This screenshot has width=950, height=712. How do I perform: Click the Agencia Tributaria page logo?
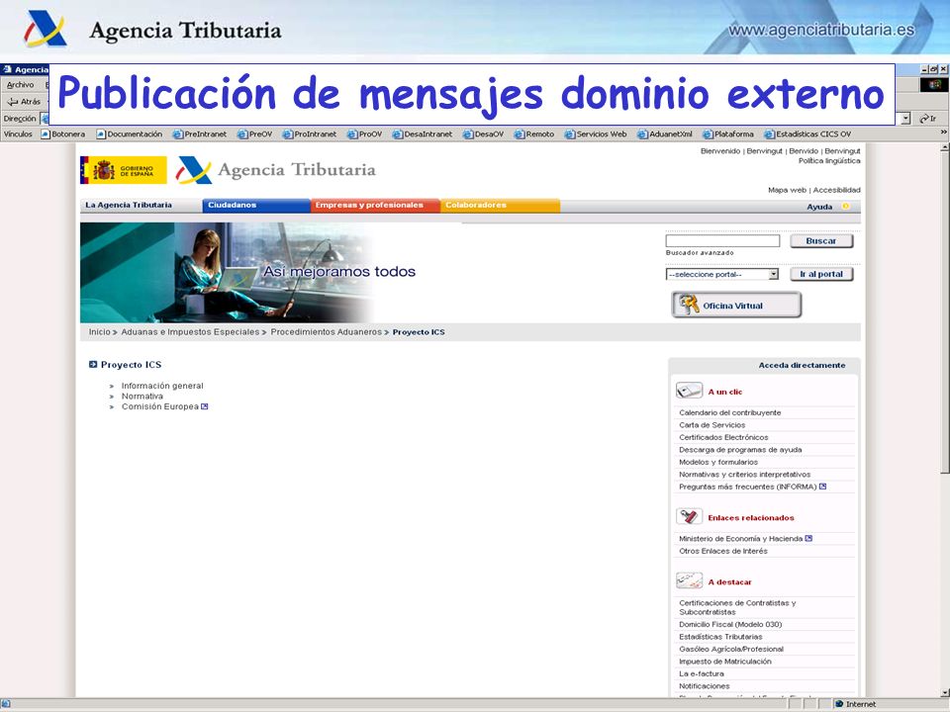click(276, 170)
